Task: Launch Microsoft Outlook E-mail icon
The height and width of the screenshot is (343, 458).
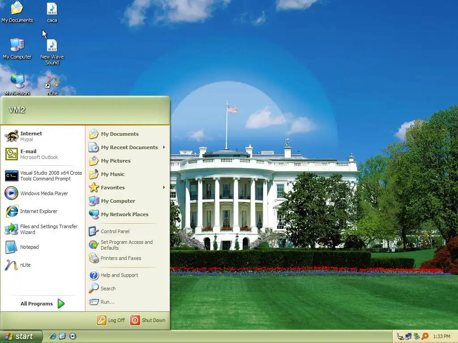Action: coord(12,154)
